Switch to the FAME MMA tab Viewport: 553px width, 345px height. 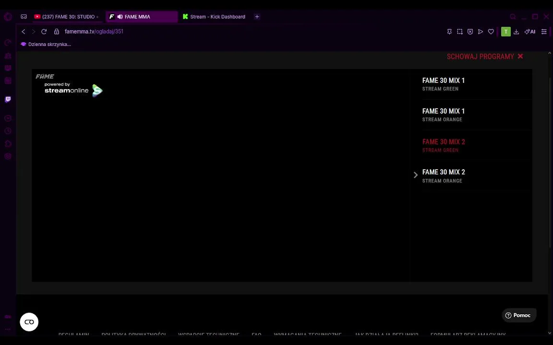tap(142, 17)
